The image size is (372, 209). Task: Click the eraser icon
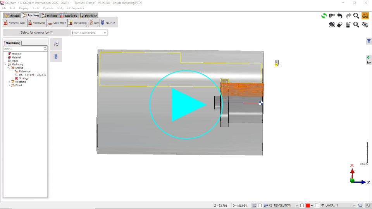pyautogui.click(x=340, y=24)
